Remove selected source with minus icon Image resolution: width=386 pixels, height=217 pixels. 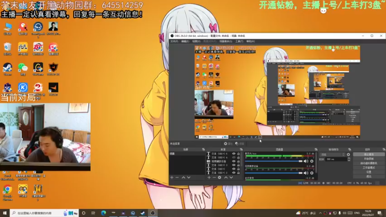(214, 177)
